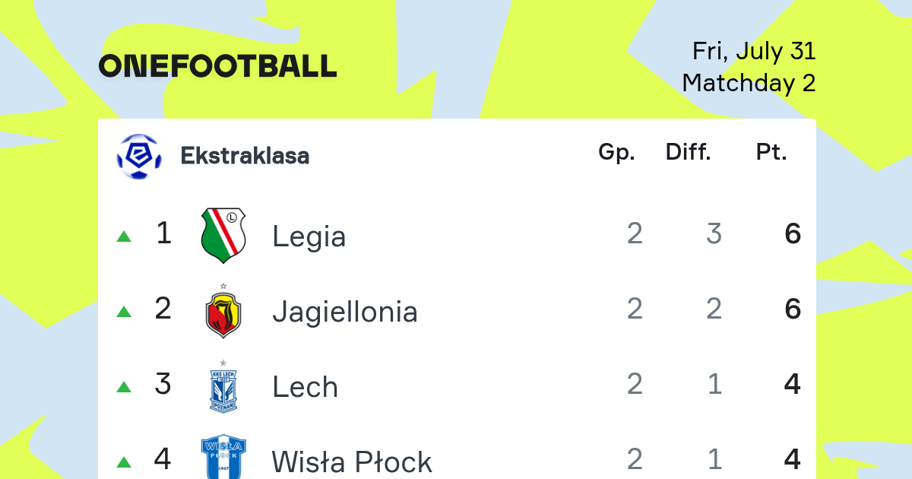912x479 pixels.
Task: Click the Ekstraklasa league logo icon
Action: 138,156
